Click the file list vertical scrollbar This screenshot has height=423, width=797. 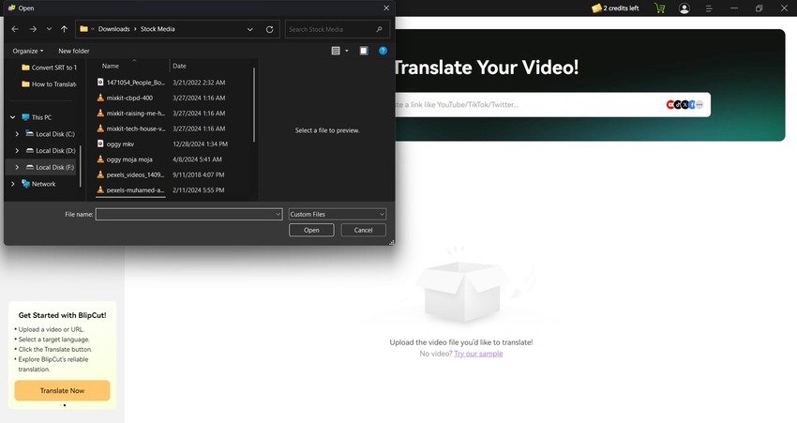click(x=254, y=105)
